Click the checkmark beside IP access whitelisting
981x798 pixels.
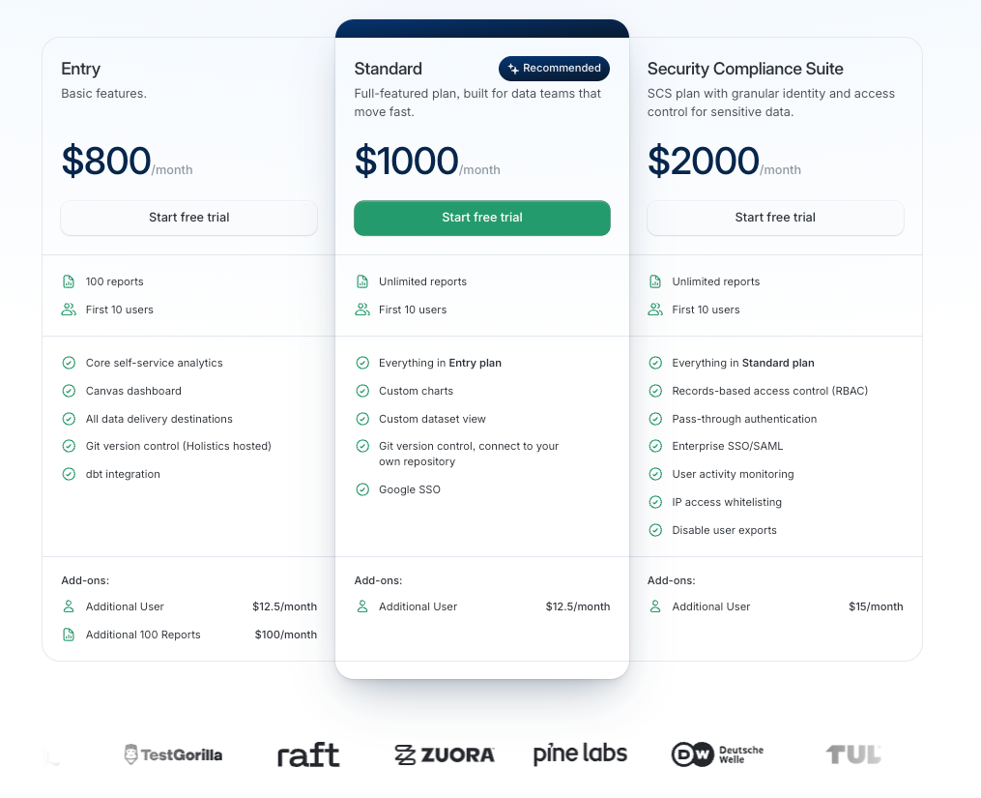tap(655, 502)
